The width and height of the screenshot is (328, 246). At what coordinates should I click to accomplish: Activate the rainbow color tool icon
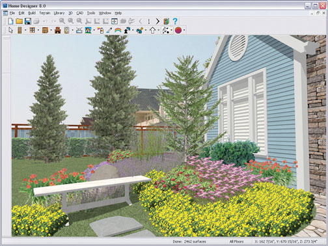pyautogui.click(x=118, y=30)
